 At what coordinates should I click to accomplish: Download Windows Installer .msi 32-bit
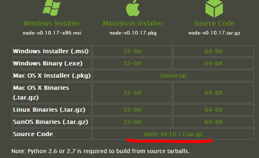(132, 51)
